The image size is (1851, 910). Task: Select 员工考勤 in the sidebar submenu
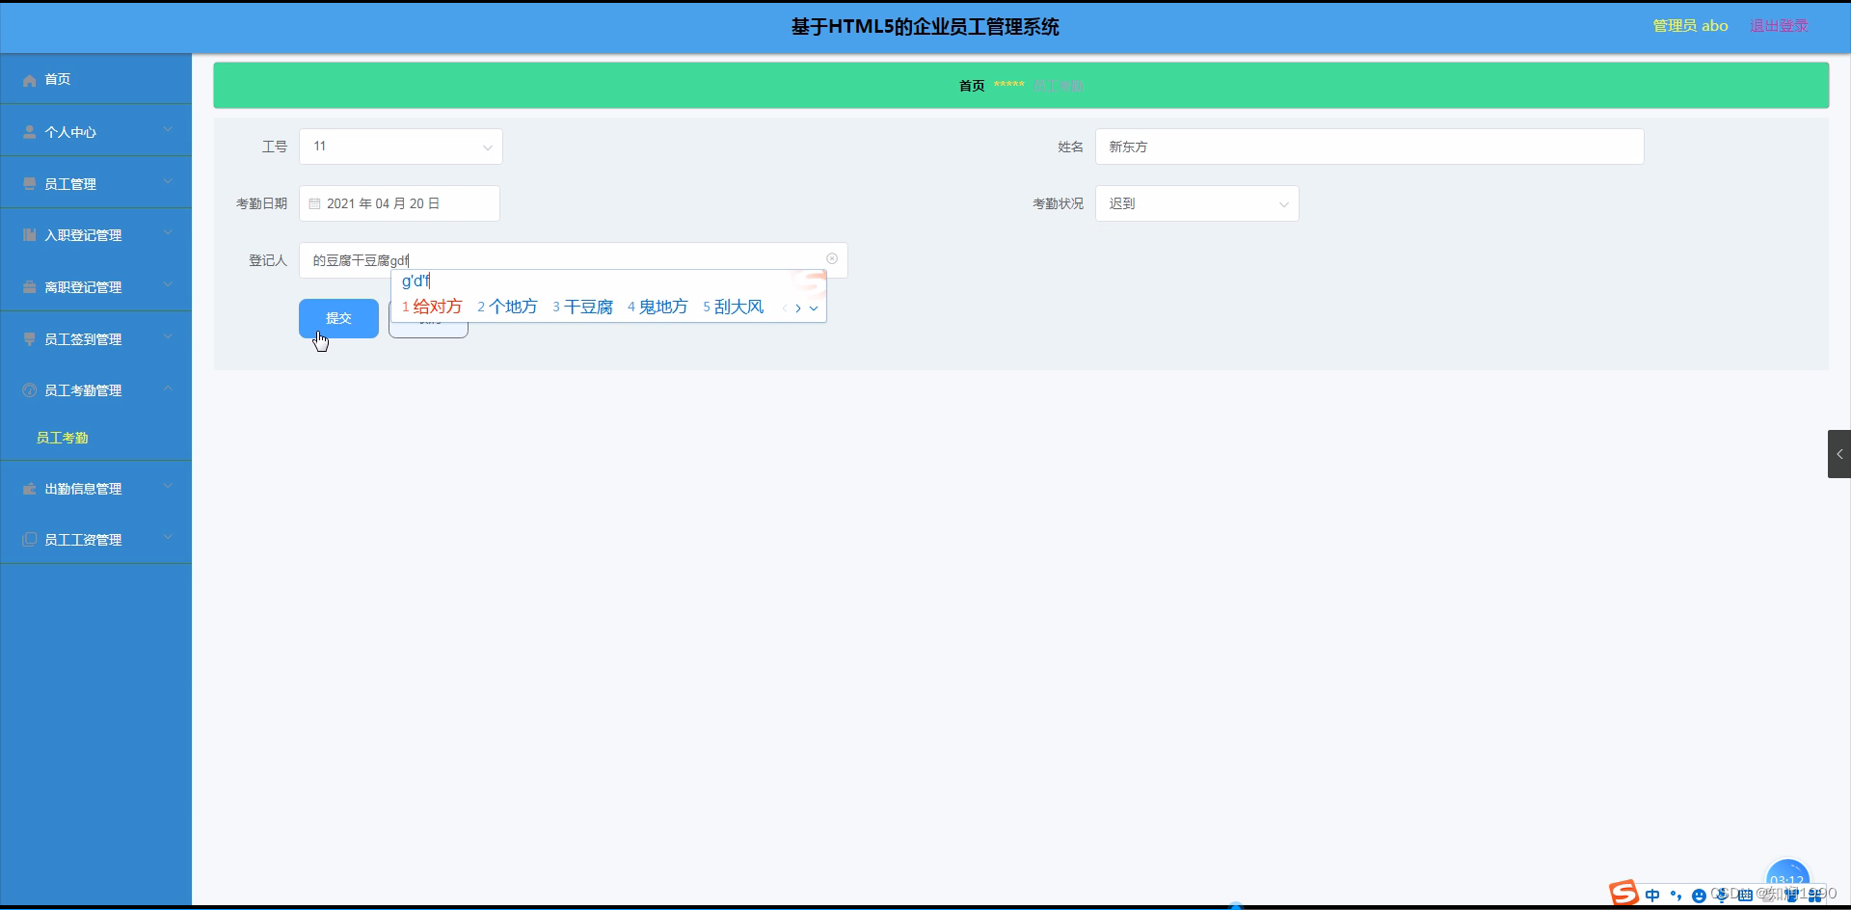(x=62, y=437)
